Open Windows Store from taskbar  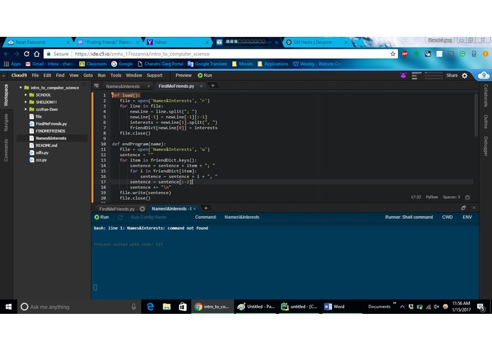pyautogui.click(x=183, y=307)
